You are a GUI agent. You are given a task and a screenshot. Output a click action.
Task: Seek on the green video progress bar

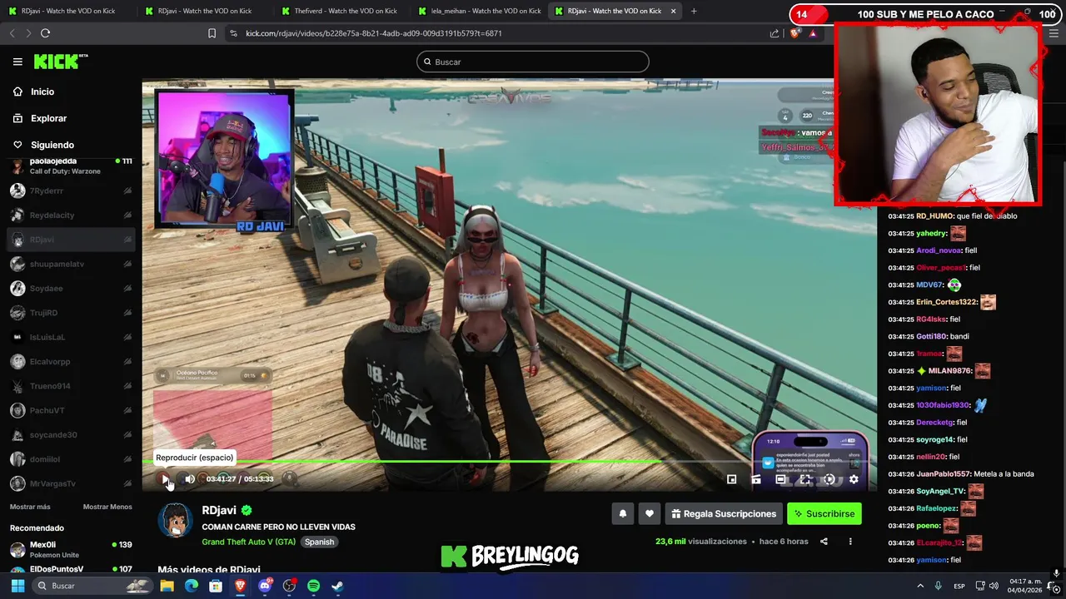pos(509,461)
